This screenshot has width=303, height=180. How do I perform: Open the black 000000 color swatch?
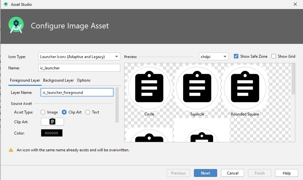tap(52, 133)
